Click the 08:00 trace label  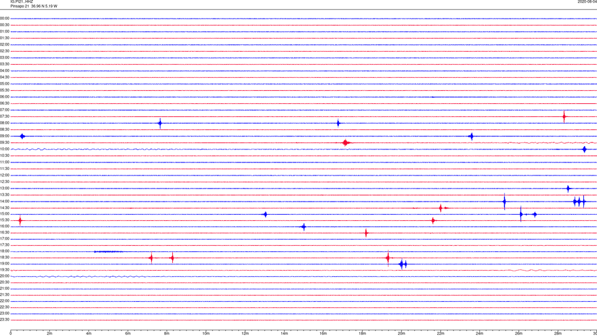(x=4, y=123)
